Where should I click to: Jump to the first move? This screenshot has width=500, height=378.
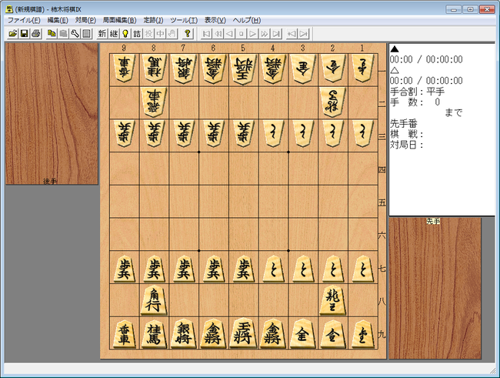[207, 34]
